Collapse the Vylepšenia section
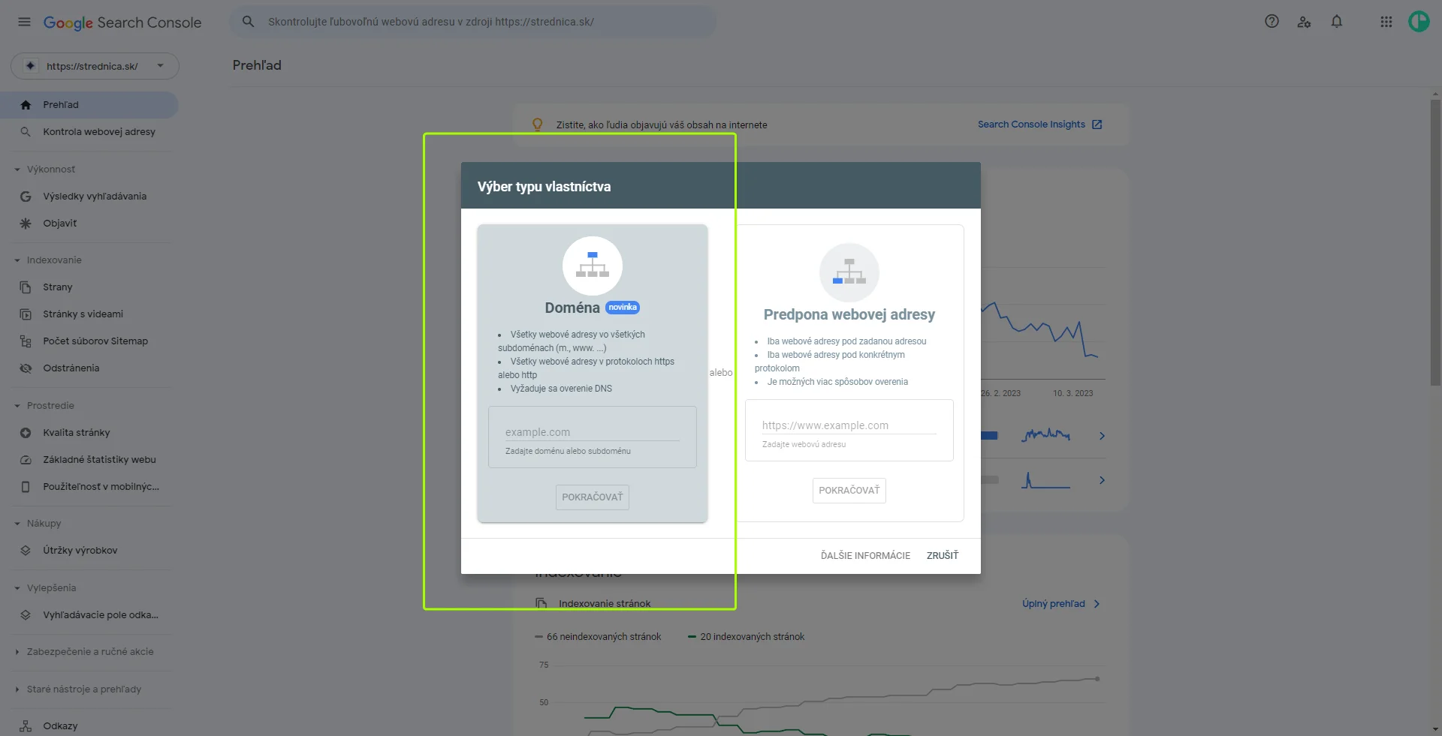Image resolution: width=1442 pixels, height=736 pixels. [x=17, y=588]
